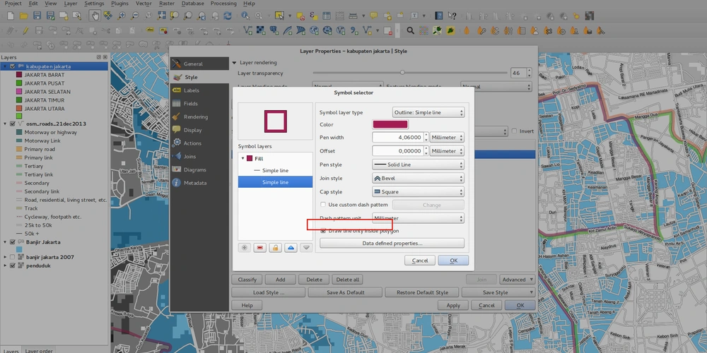The height and width of the screenshot is (353, 707).
Task: Click the Classify button
Action: (247, 280)
